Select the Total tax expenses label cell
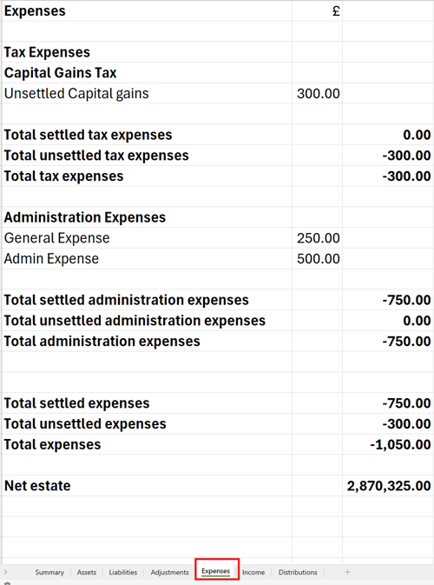The height and width of the screenshot is (585, 434). tap(147, 176)
